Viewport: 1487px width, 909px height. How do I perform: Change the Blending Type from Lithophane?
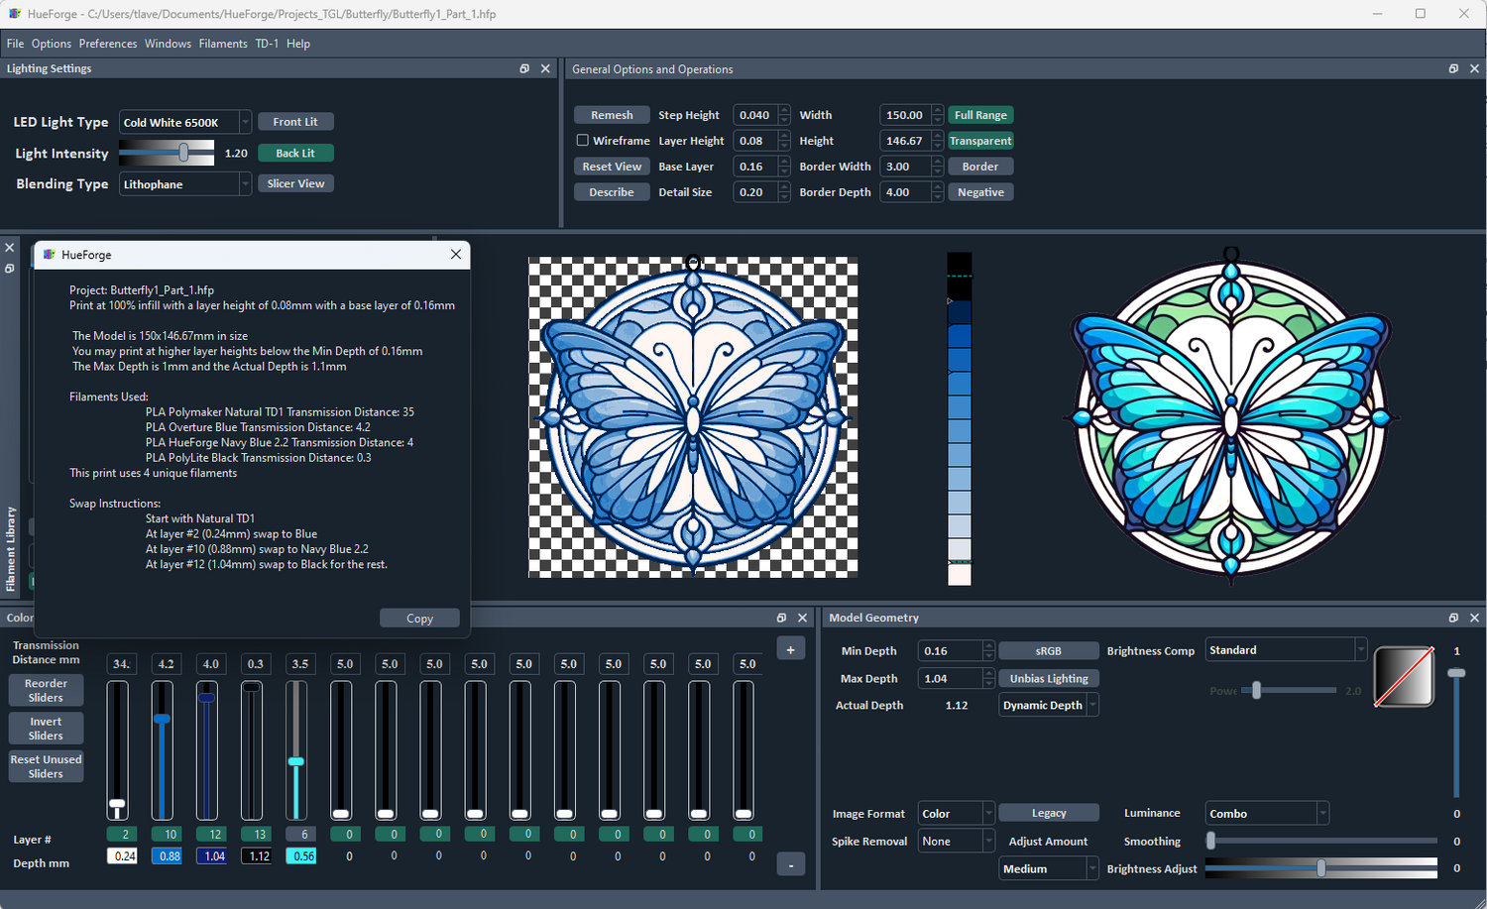click(185, 183)
